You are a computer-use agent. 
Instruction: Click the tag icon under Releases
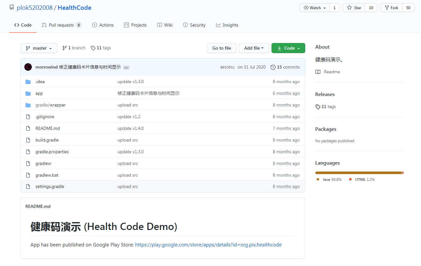tap(318, 107)
